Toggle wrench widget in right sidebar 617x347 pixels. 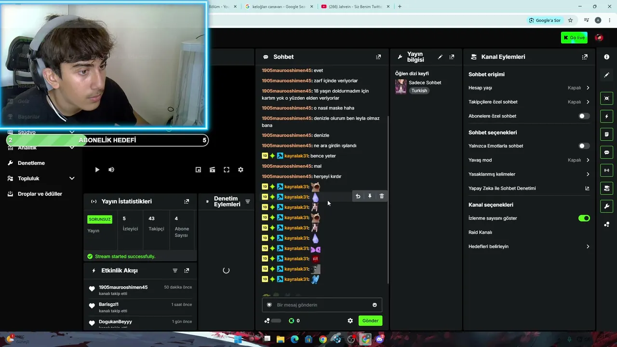[x=606, y=206]
